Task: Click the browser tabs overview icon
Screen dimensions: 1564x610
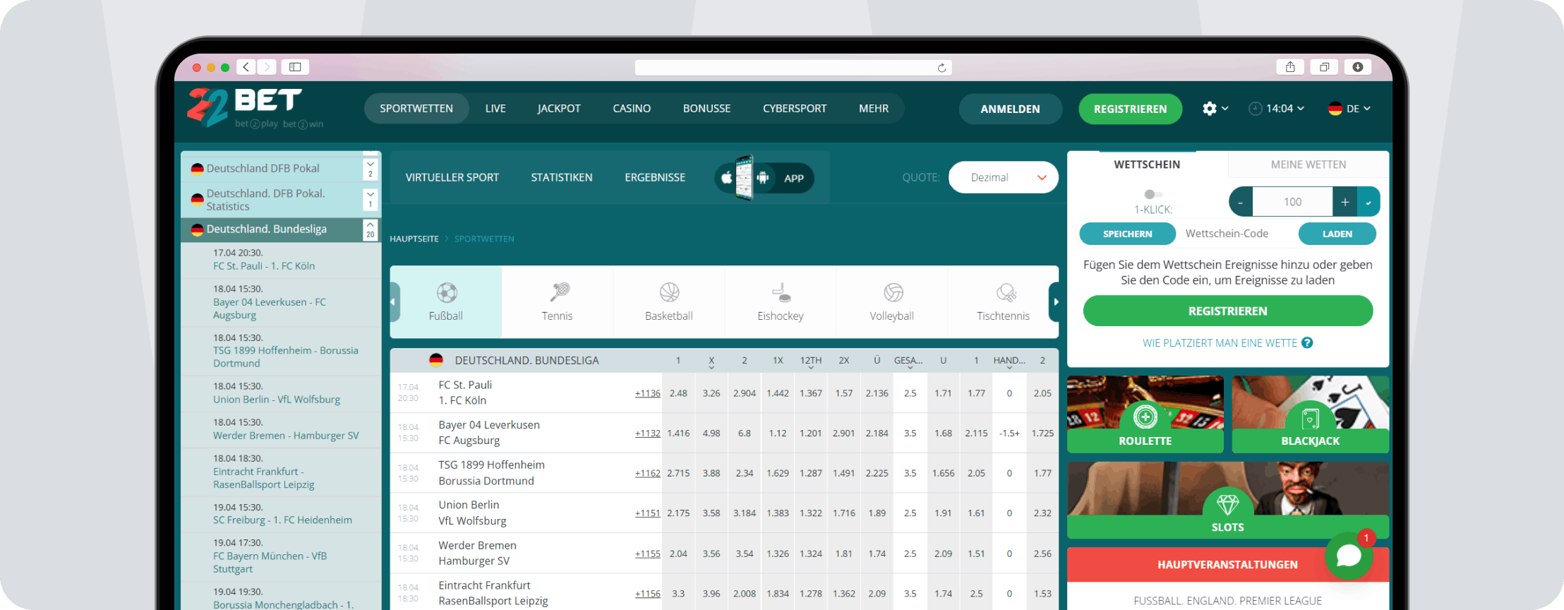Action: point(1324,67)
